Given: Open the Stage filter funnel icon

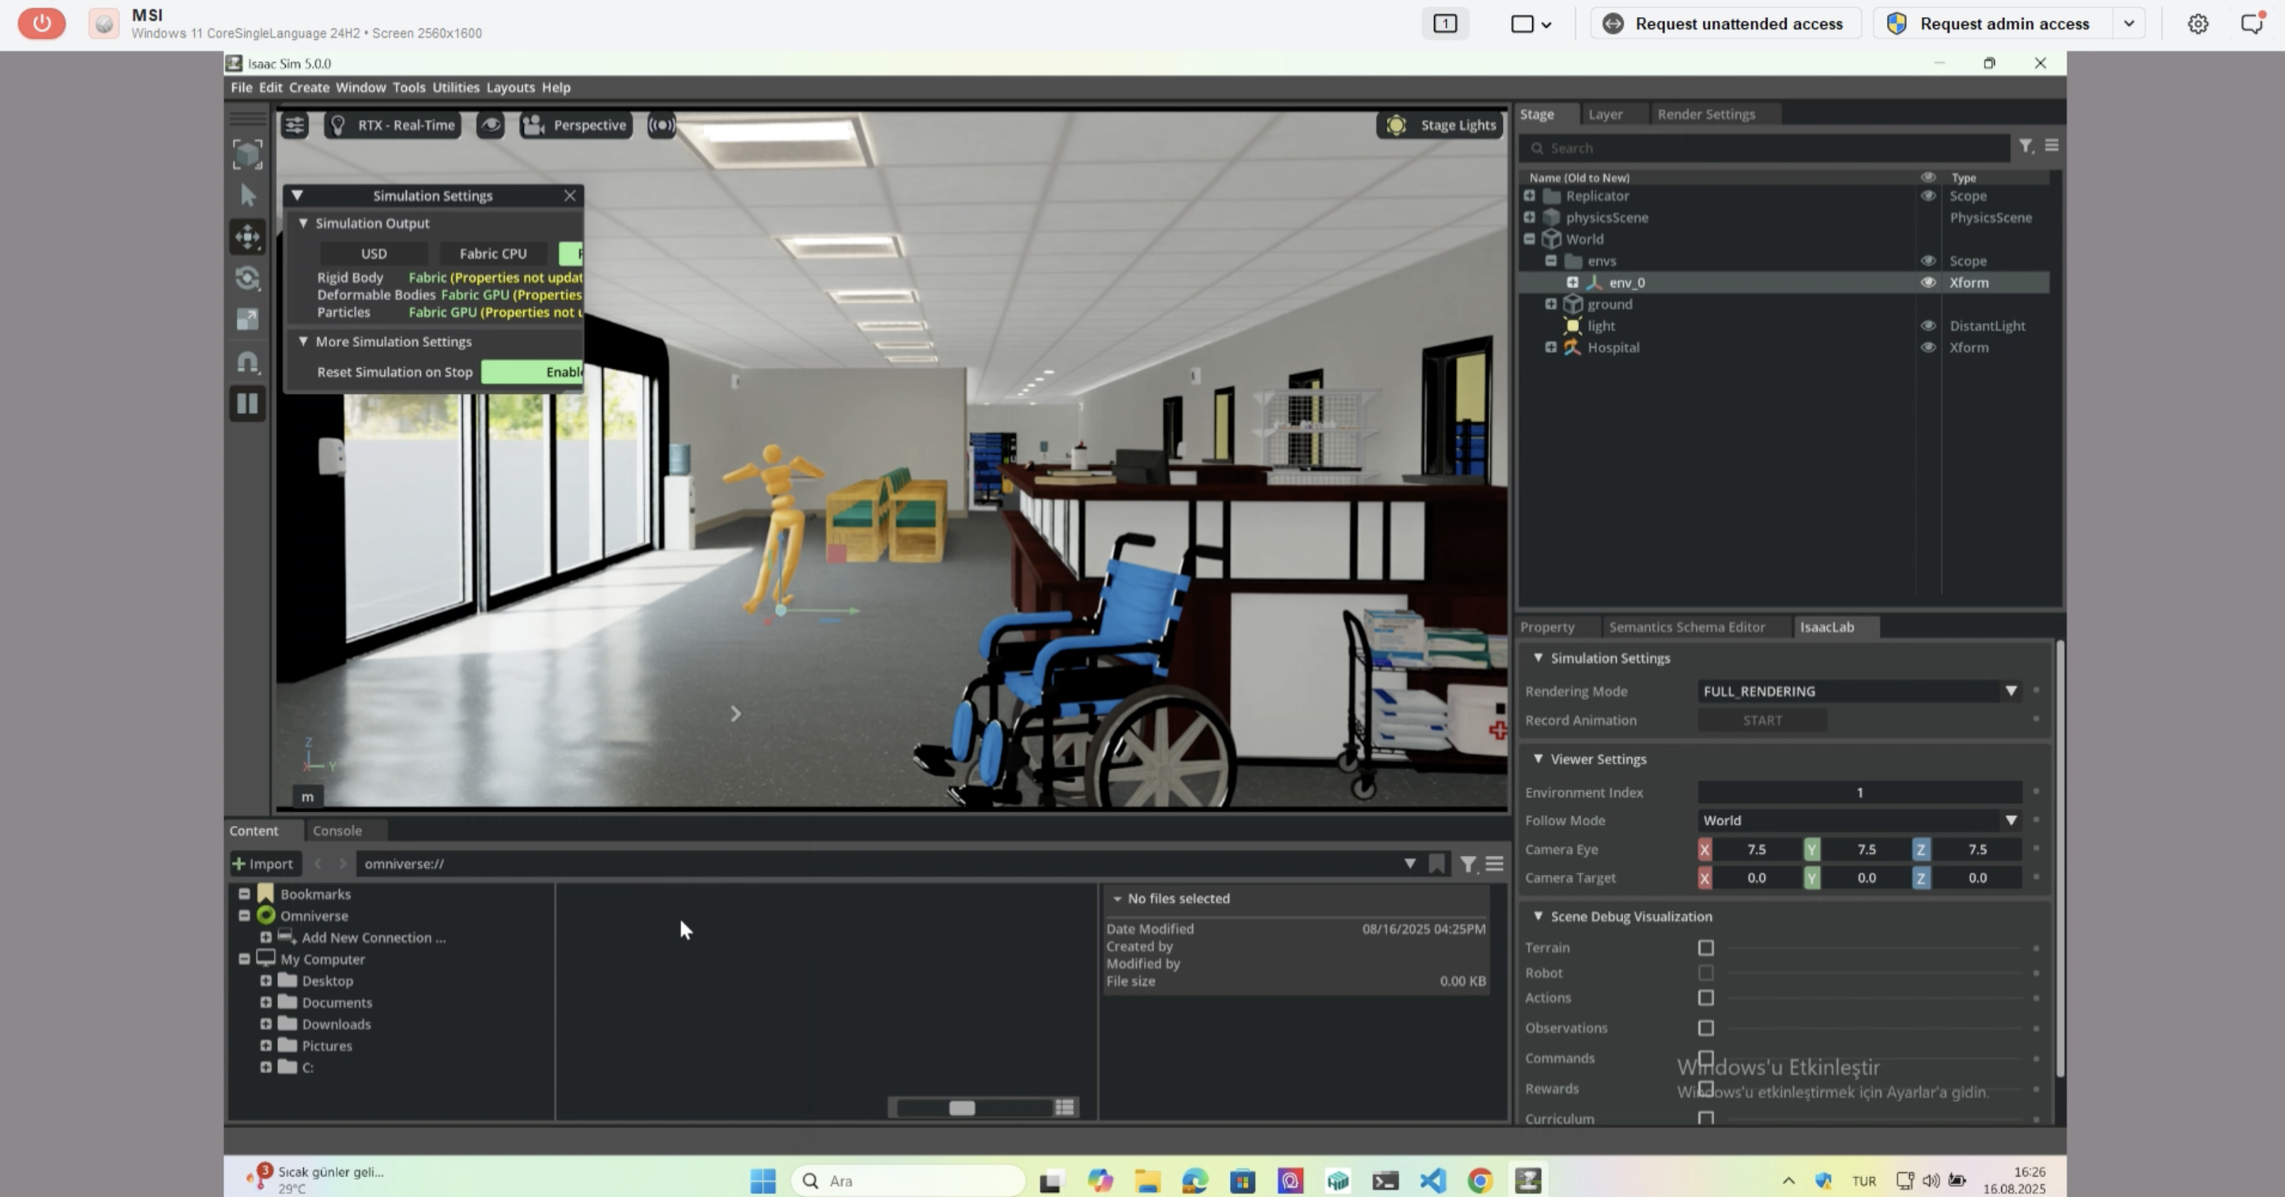Looking at the screenshot, I should (2025, 146).
